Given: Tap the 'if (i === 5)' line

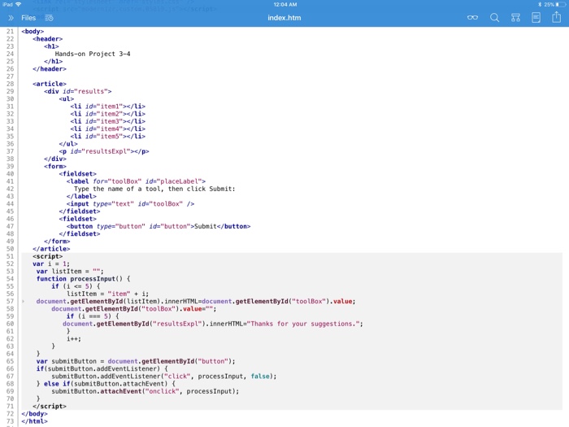Looking at the screenshot, I should click(93, 316).
